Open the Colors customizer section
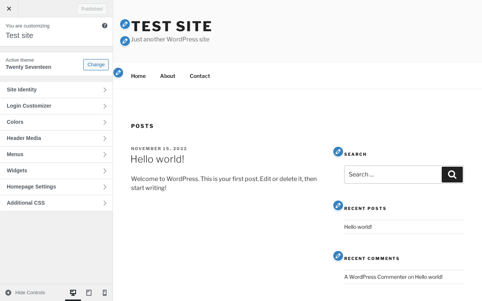The height and width of the screenshot is (301, 482). coord(56,122)
